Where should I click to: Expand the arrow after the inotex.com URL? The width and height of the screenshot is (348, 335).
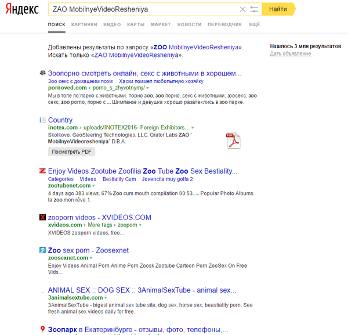pos(193,128)
